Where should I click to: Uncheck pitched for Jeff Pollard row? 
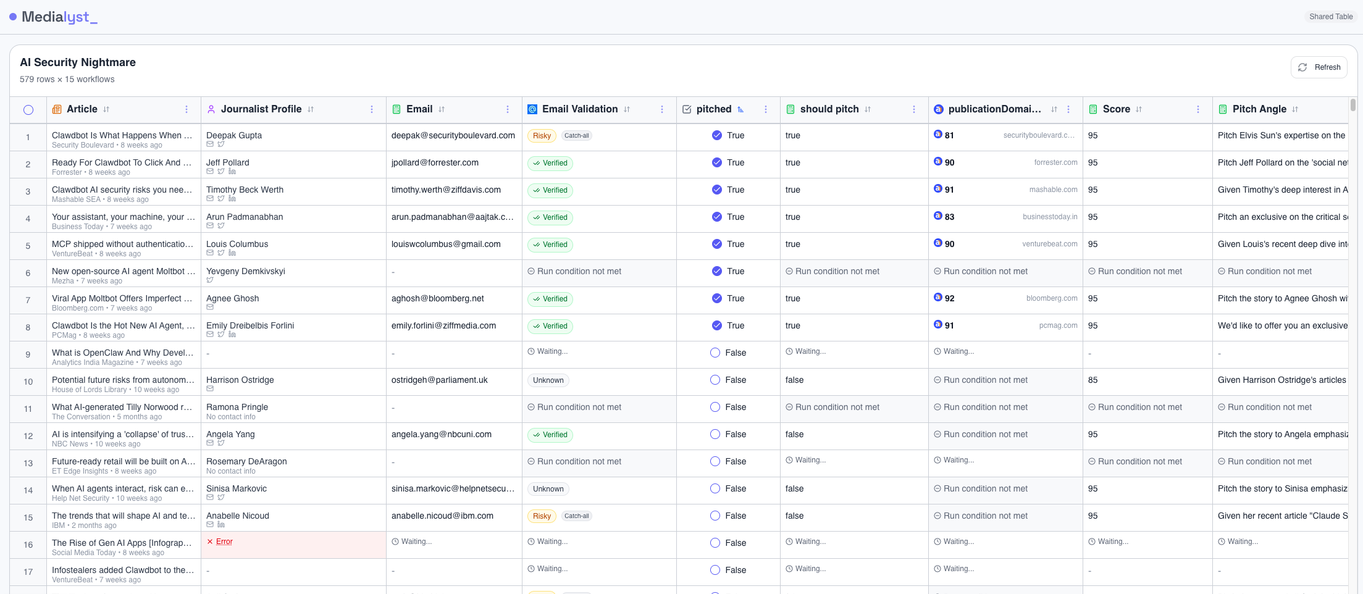click(x=717, y=162)
